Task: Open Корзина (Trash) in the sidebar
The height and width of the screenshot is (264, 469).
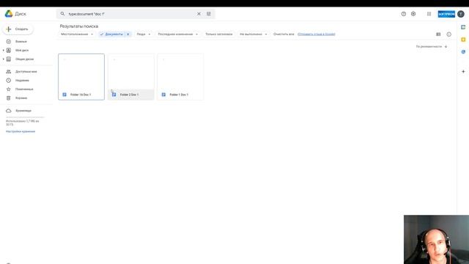Action: pyautogui.click(x=21, y=98)
